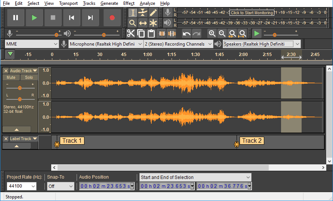Click the Project Rate 44100 field
The image size is (333, 201).
tap(21, 186)
